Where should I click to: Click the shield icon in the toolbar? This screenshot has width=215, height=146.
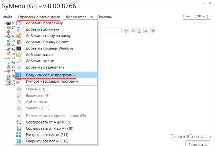click(x=153, y=30)
